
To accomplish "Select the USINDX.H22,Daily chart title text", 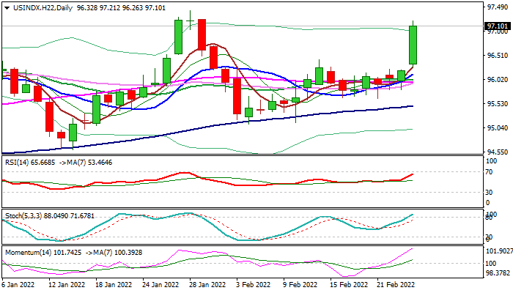I will coord(43,8).
